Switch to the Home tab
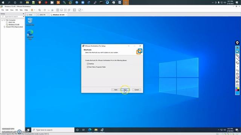The width and height of the screenshot is (241, 135). click(31, 15)
